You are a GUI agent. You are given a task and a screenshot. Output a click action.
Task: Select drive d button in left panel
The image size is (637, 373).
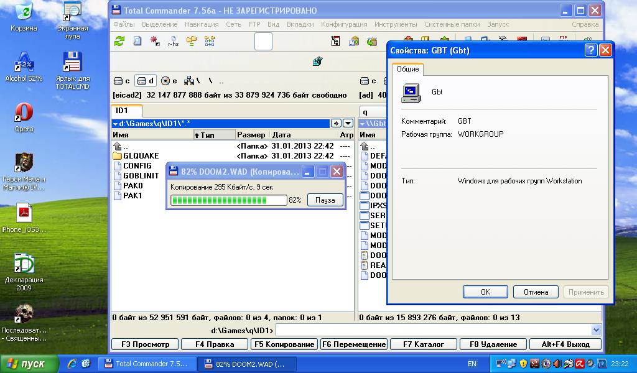(x=146, y=81)
